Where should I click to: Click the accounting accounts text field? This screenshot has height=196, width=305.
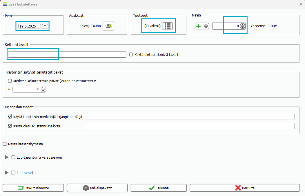coord(189,117)
